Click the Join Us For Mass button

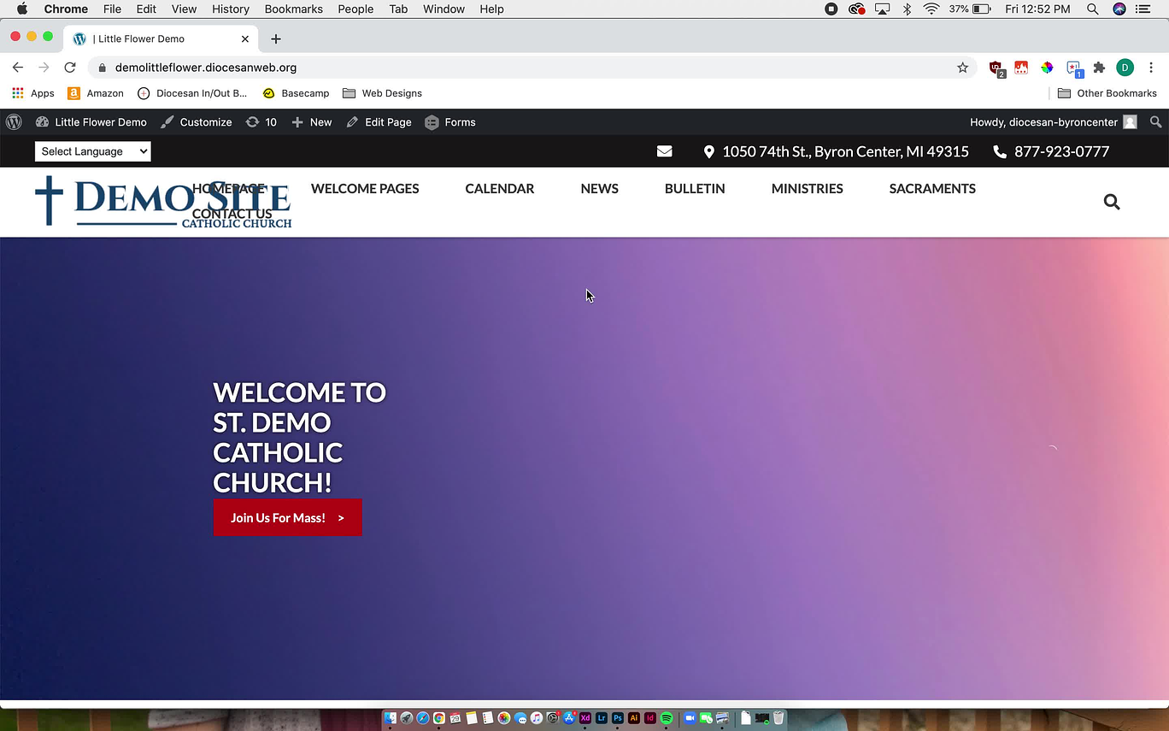point(287,517)
